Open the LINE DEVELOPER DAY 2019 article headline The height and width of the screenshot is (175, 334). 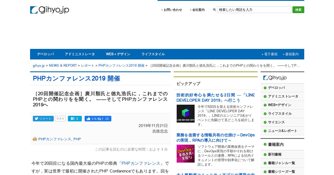(215, 97)
